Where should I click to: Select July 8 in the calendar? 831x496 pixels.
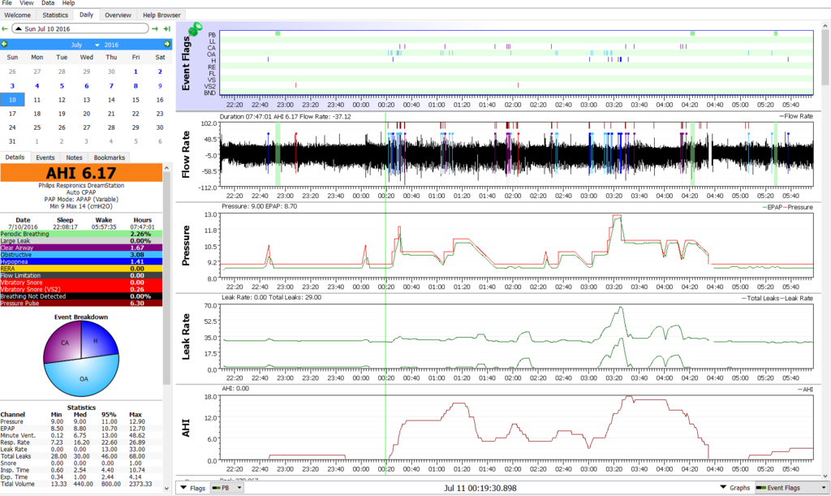coord(136,85)
